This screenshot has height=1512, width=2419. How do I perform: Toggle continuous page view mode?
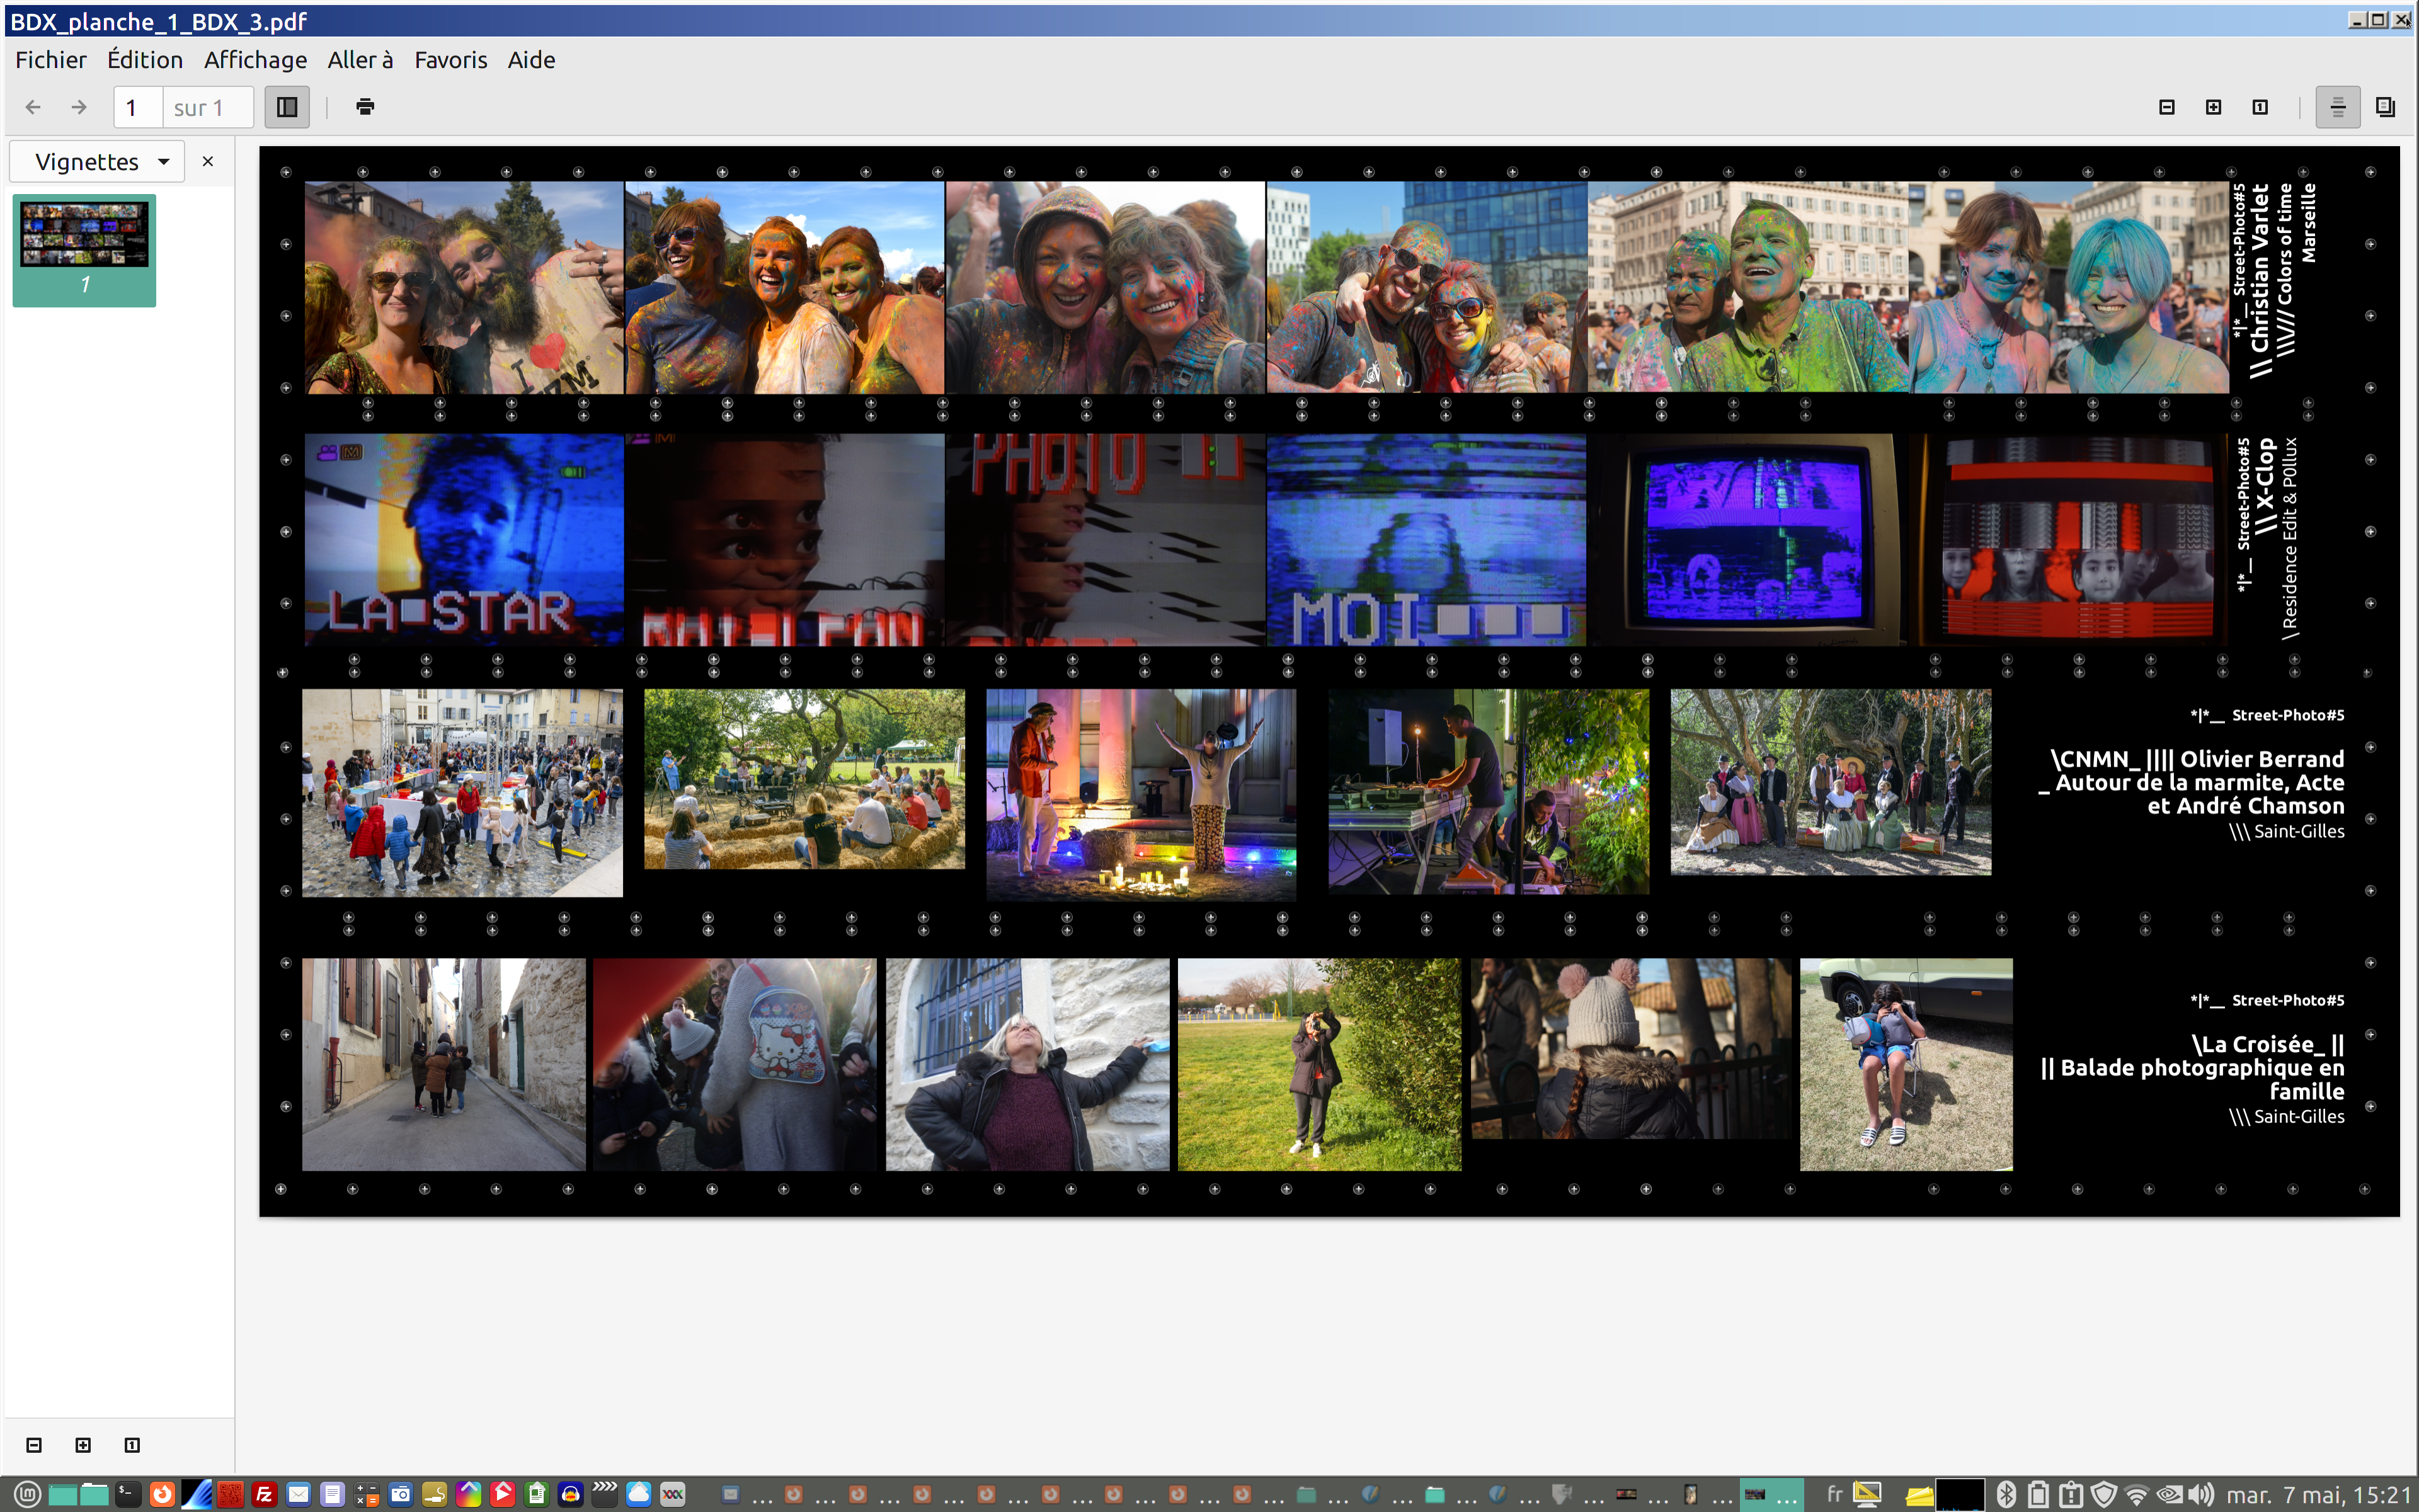tap(2337, 107)
